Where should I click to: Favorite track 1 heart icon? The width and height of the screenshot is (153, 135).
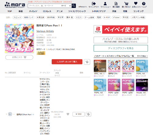click(68, 114)
